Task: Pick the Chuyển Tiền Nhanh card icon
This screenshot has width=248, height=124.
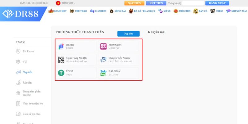Action: tap(103, 60)
